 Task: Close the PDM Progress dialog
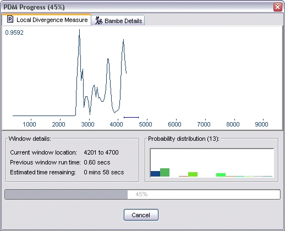[x=278, y=7]
